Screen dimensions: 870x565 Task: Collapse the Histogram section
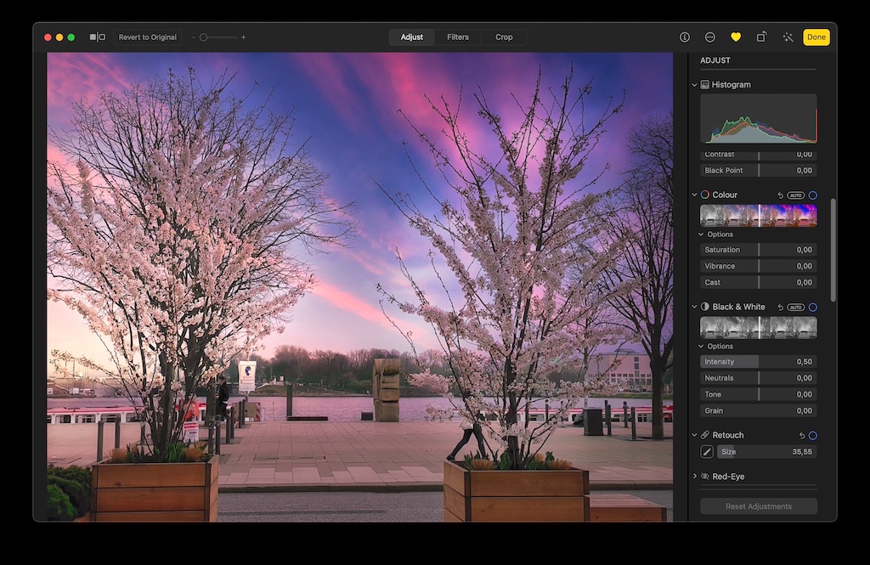point(695,85)
